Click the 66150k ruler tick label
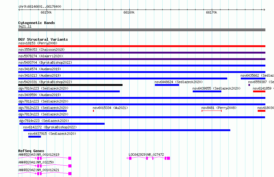Viewport: 274px width, 177px height. click(46, 12)
